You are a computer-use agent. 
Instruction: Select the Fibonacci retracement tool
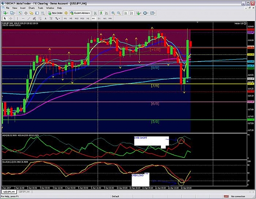click(40, 18)
